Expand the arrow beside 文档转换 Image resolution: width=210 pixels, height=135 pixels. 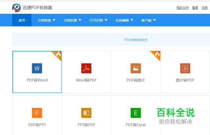pyautogui.click(x=54, y=20)
